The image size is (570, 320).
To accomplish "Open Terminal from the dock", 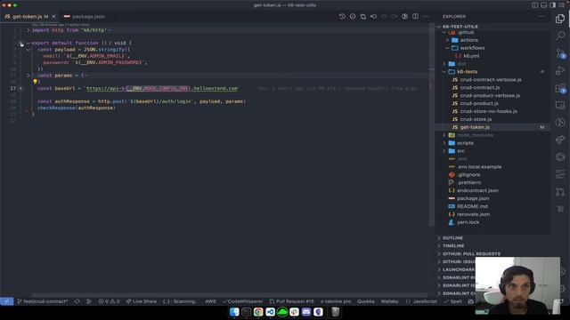I will [246, 312].
